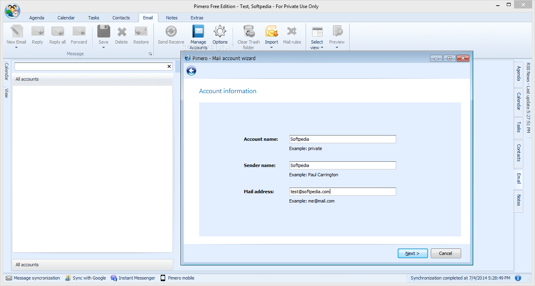Viewport: 535px width, 286px height.
Task: Click Sync with Google in status bar
Action: (x=85, y=278)
